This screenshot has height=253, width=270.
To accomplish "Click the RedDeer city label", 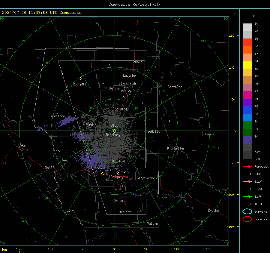I will [127, 91].
